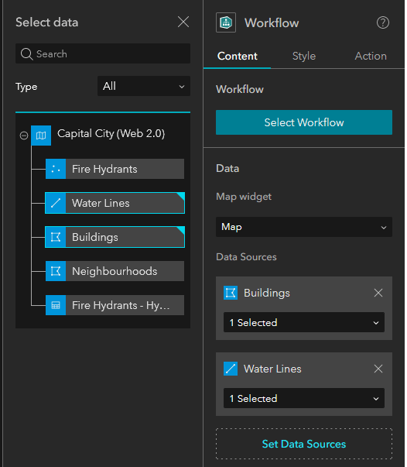Image resolution: width=407 pixels, height=467 pixels.
Task: Click the Fire Hydrants point layer icon
Action: click(x=56, y=169)
